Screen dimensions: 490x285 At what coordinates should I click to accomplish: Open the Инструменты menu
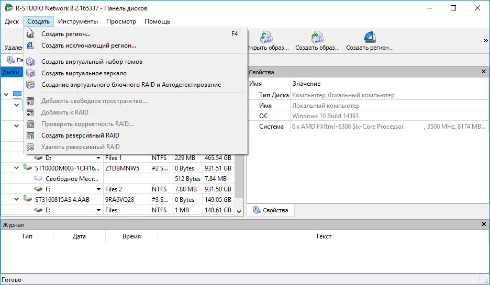(x=78, y=21)
